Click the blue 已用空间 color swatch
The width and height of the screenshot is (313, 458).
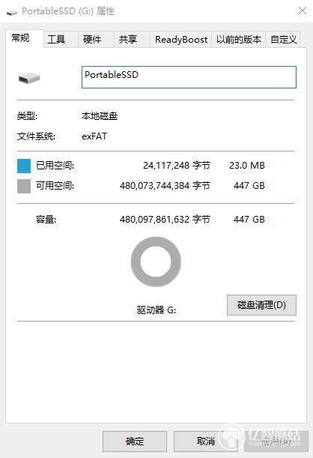coord(24,166)
